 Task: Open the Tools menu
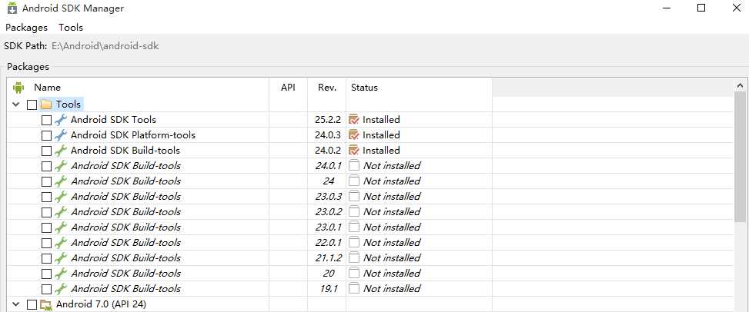[71, 27]
